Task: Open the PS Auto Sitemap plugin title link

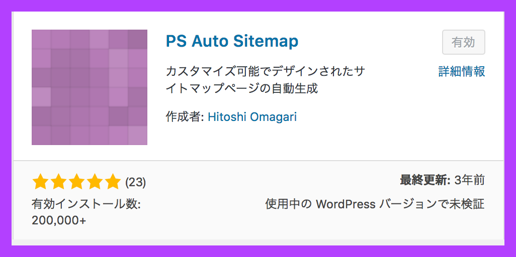Action: tap(232, 41)
